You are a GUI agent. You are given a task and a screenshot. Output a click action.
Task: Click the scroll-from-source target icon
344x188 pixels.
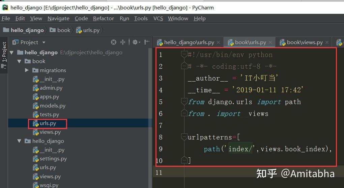click(113, 42)
